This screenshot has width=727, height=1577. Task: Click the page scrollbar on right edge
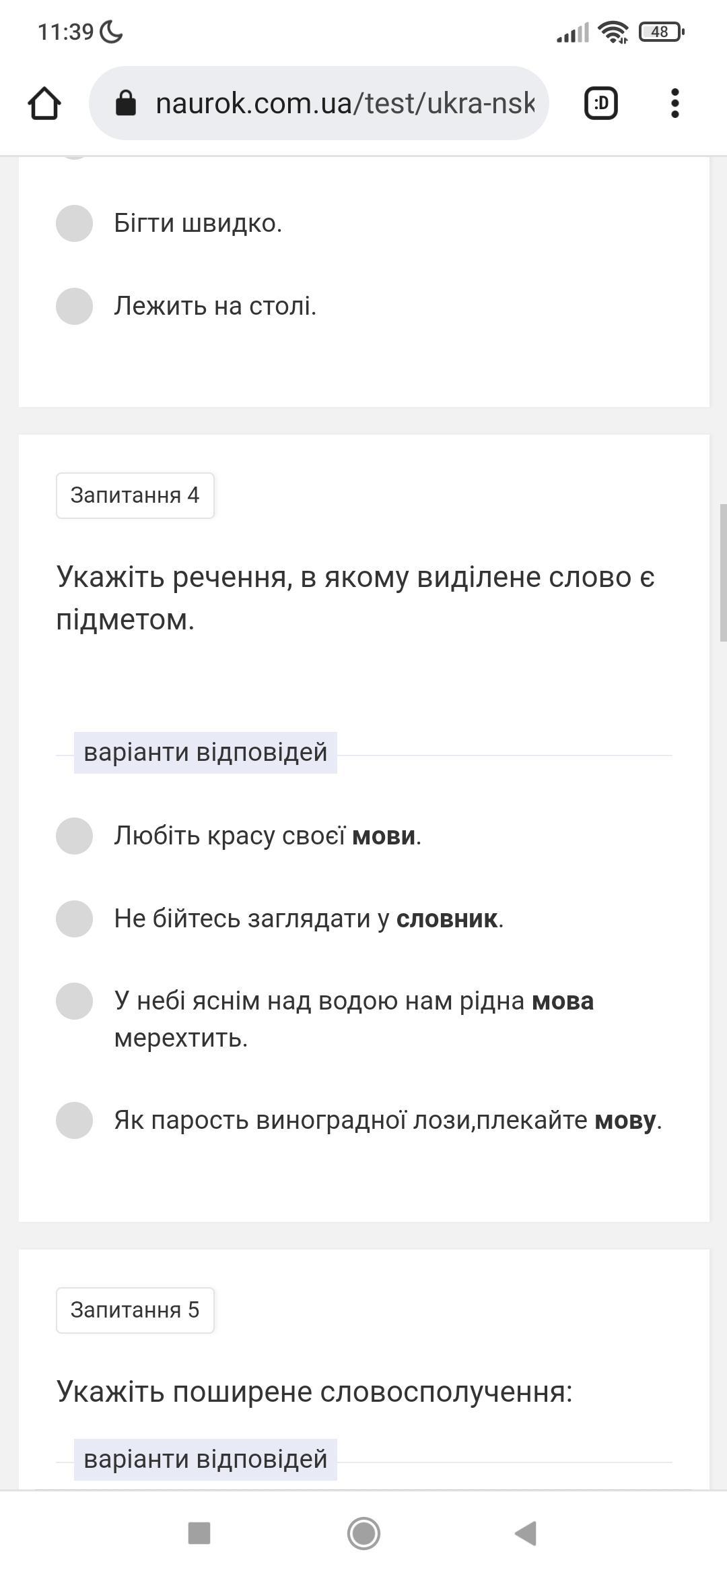(x=723, y=573)
